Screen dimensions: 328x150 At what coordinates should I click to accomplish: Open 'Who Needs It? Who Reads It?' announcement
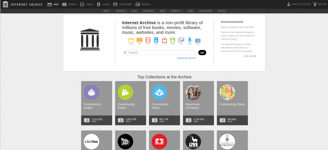click(x=237, y=48)
